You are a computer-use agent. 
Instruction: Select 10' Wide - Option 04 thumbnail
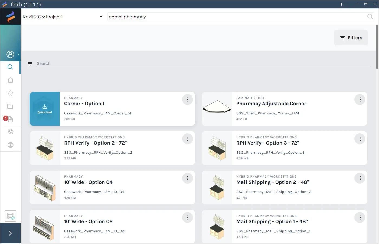[45, 187]
